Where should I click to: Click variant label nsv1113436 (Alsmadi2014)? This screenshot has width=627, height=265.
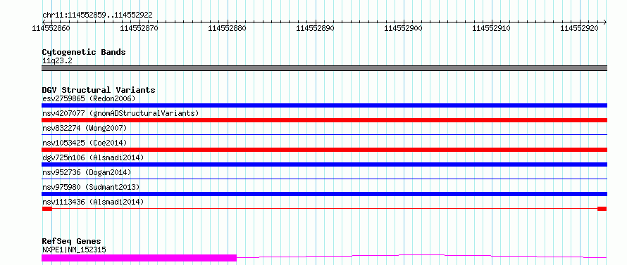[93, 202]
